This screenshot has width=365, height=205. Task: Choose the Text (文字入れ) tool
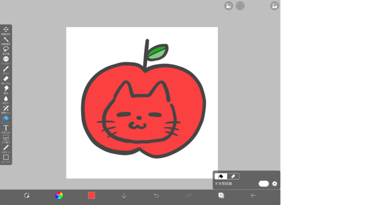coord(6,128)
